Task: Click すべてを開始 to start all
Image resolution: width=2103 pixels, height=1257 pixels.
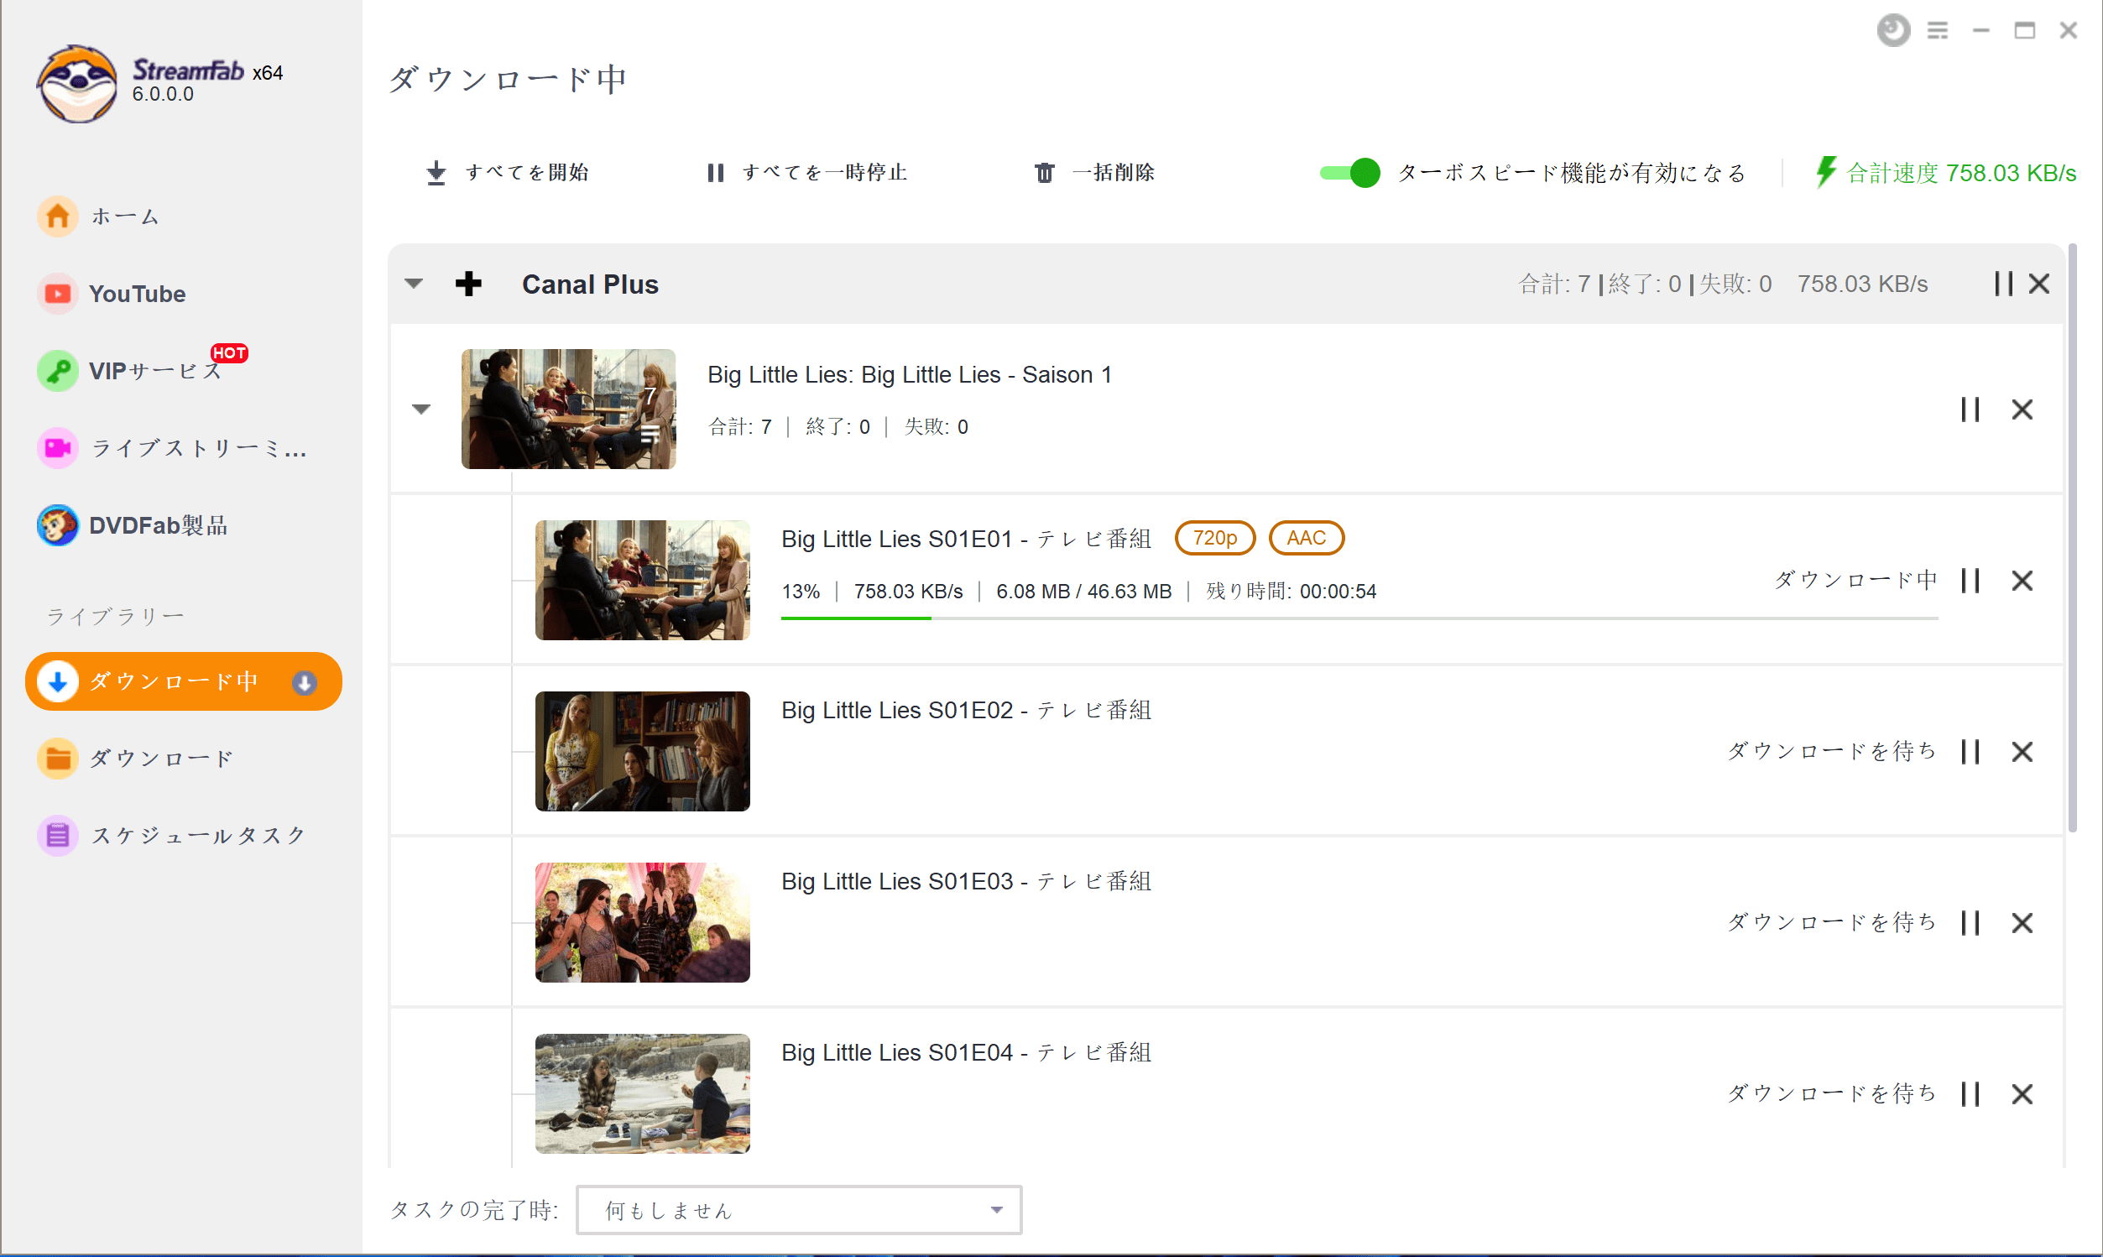Action: 507,173
